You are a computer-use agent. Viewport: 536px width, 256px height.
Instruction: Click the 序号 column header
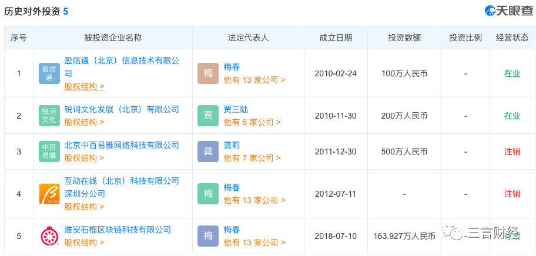(19, 38)
